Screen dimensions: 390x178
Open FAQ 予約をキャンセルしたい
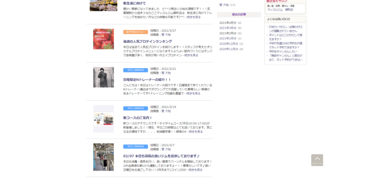(x=283, y=52)
